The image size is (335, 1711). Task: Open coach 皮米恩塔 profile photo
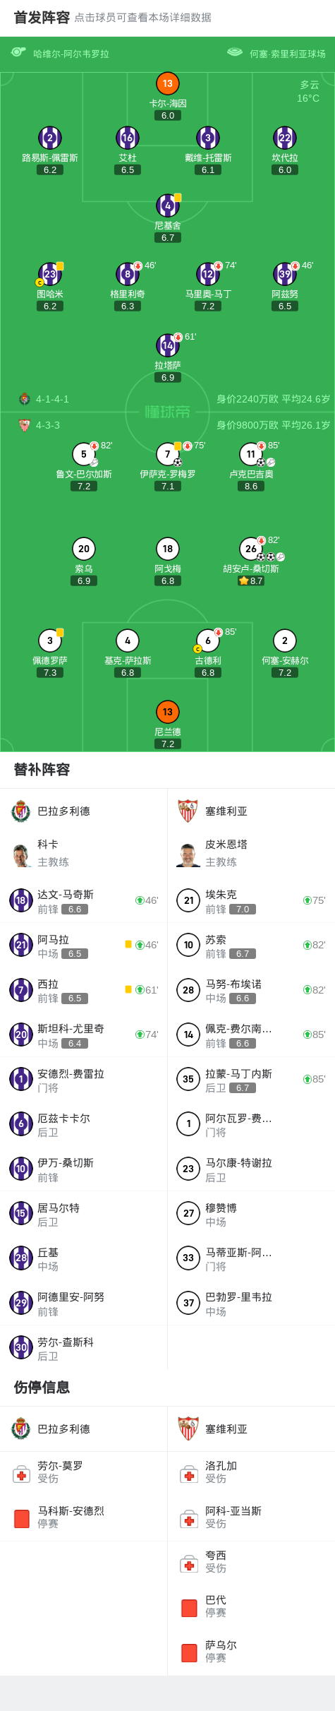point(188,854)
